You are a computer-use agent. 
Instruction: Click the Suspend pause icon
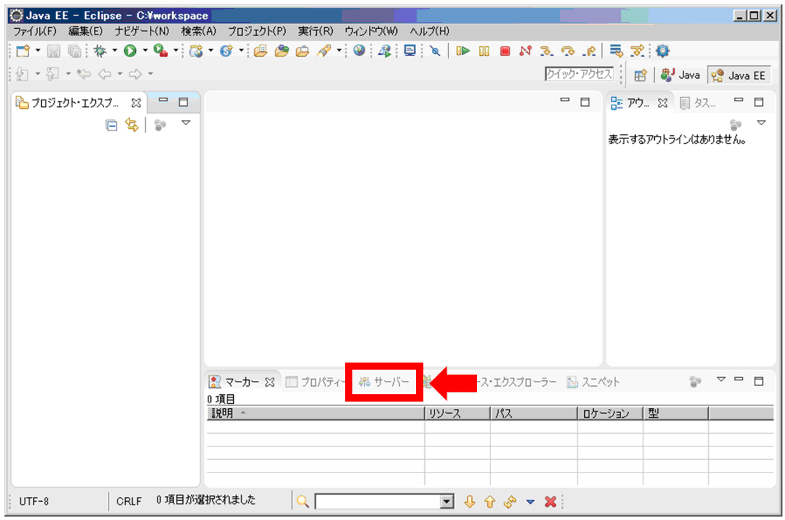484,51
